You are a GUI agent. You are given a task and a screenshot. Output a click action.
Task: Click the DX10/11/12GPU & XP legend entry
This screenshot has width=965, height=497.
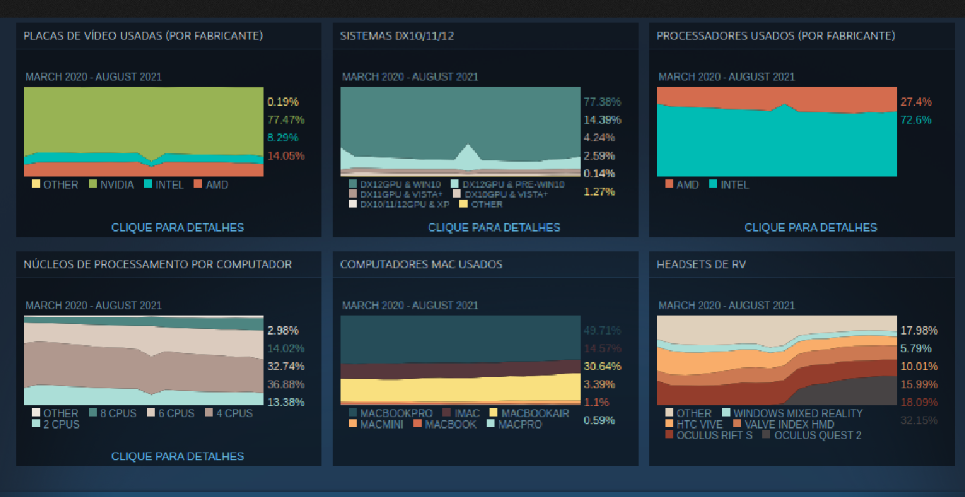pos(398,204)
